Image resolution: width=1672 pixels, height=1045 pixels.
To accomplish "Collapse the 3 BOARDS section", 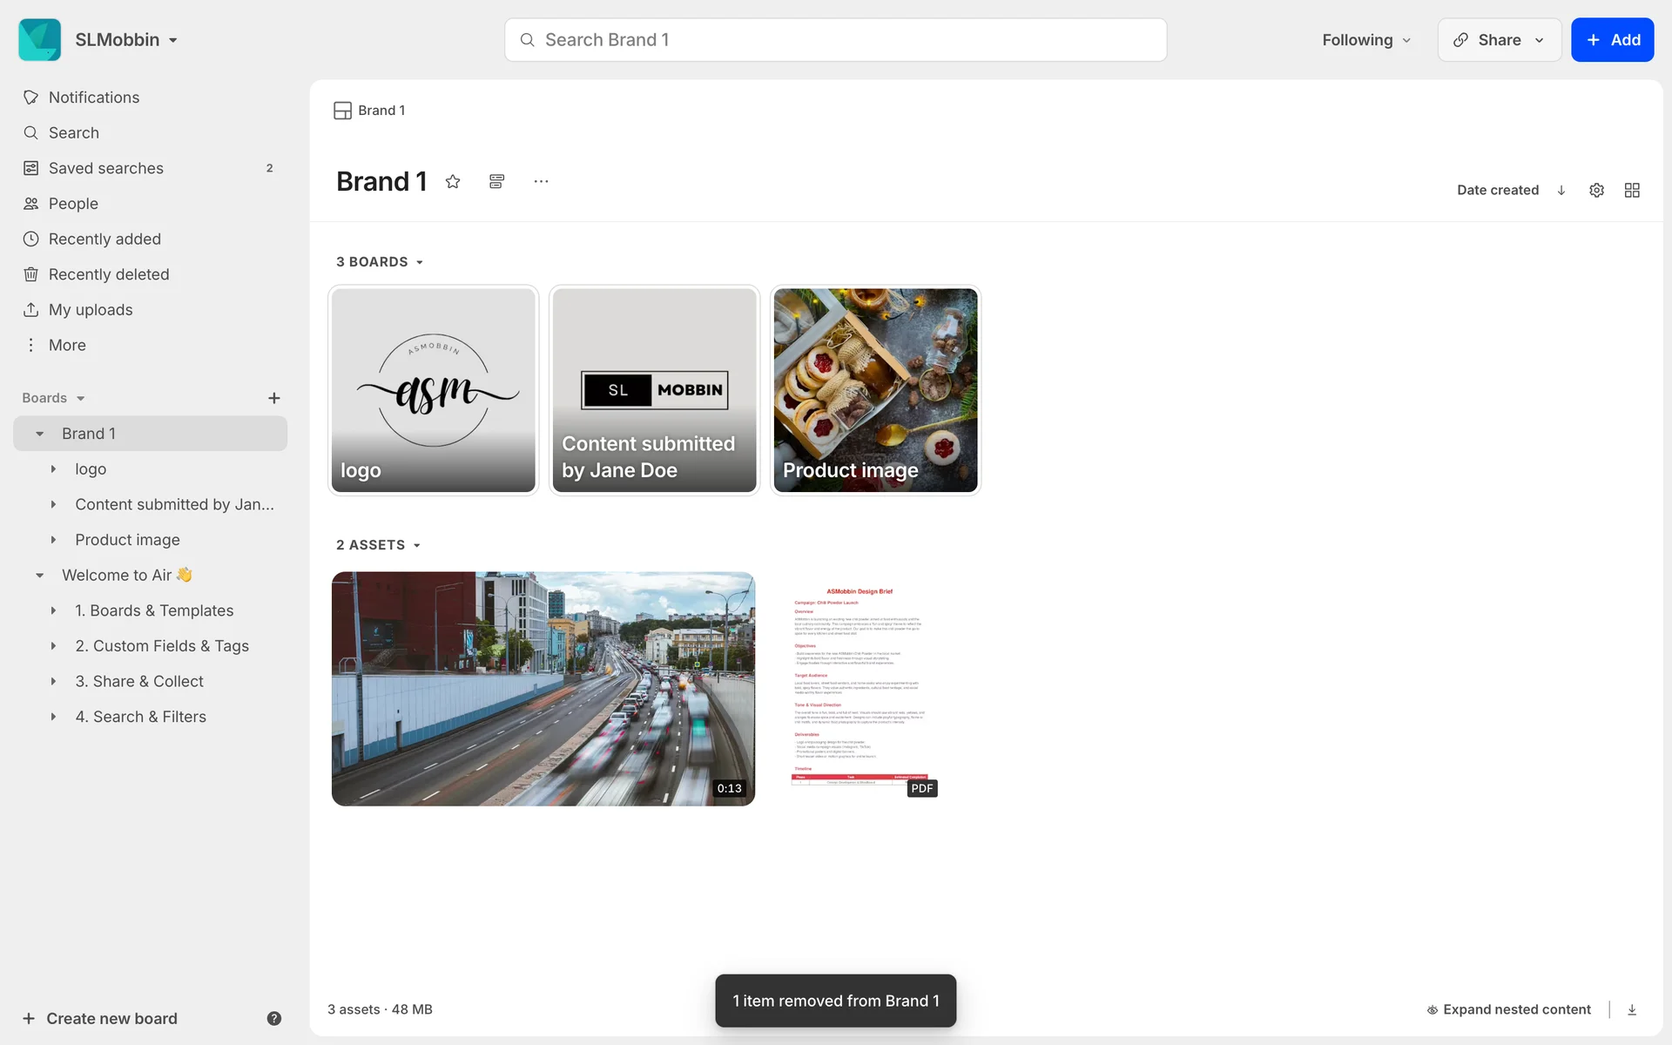I will pos(380,262).
